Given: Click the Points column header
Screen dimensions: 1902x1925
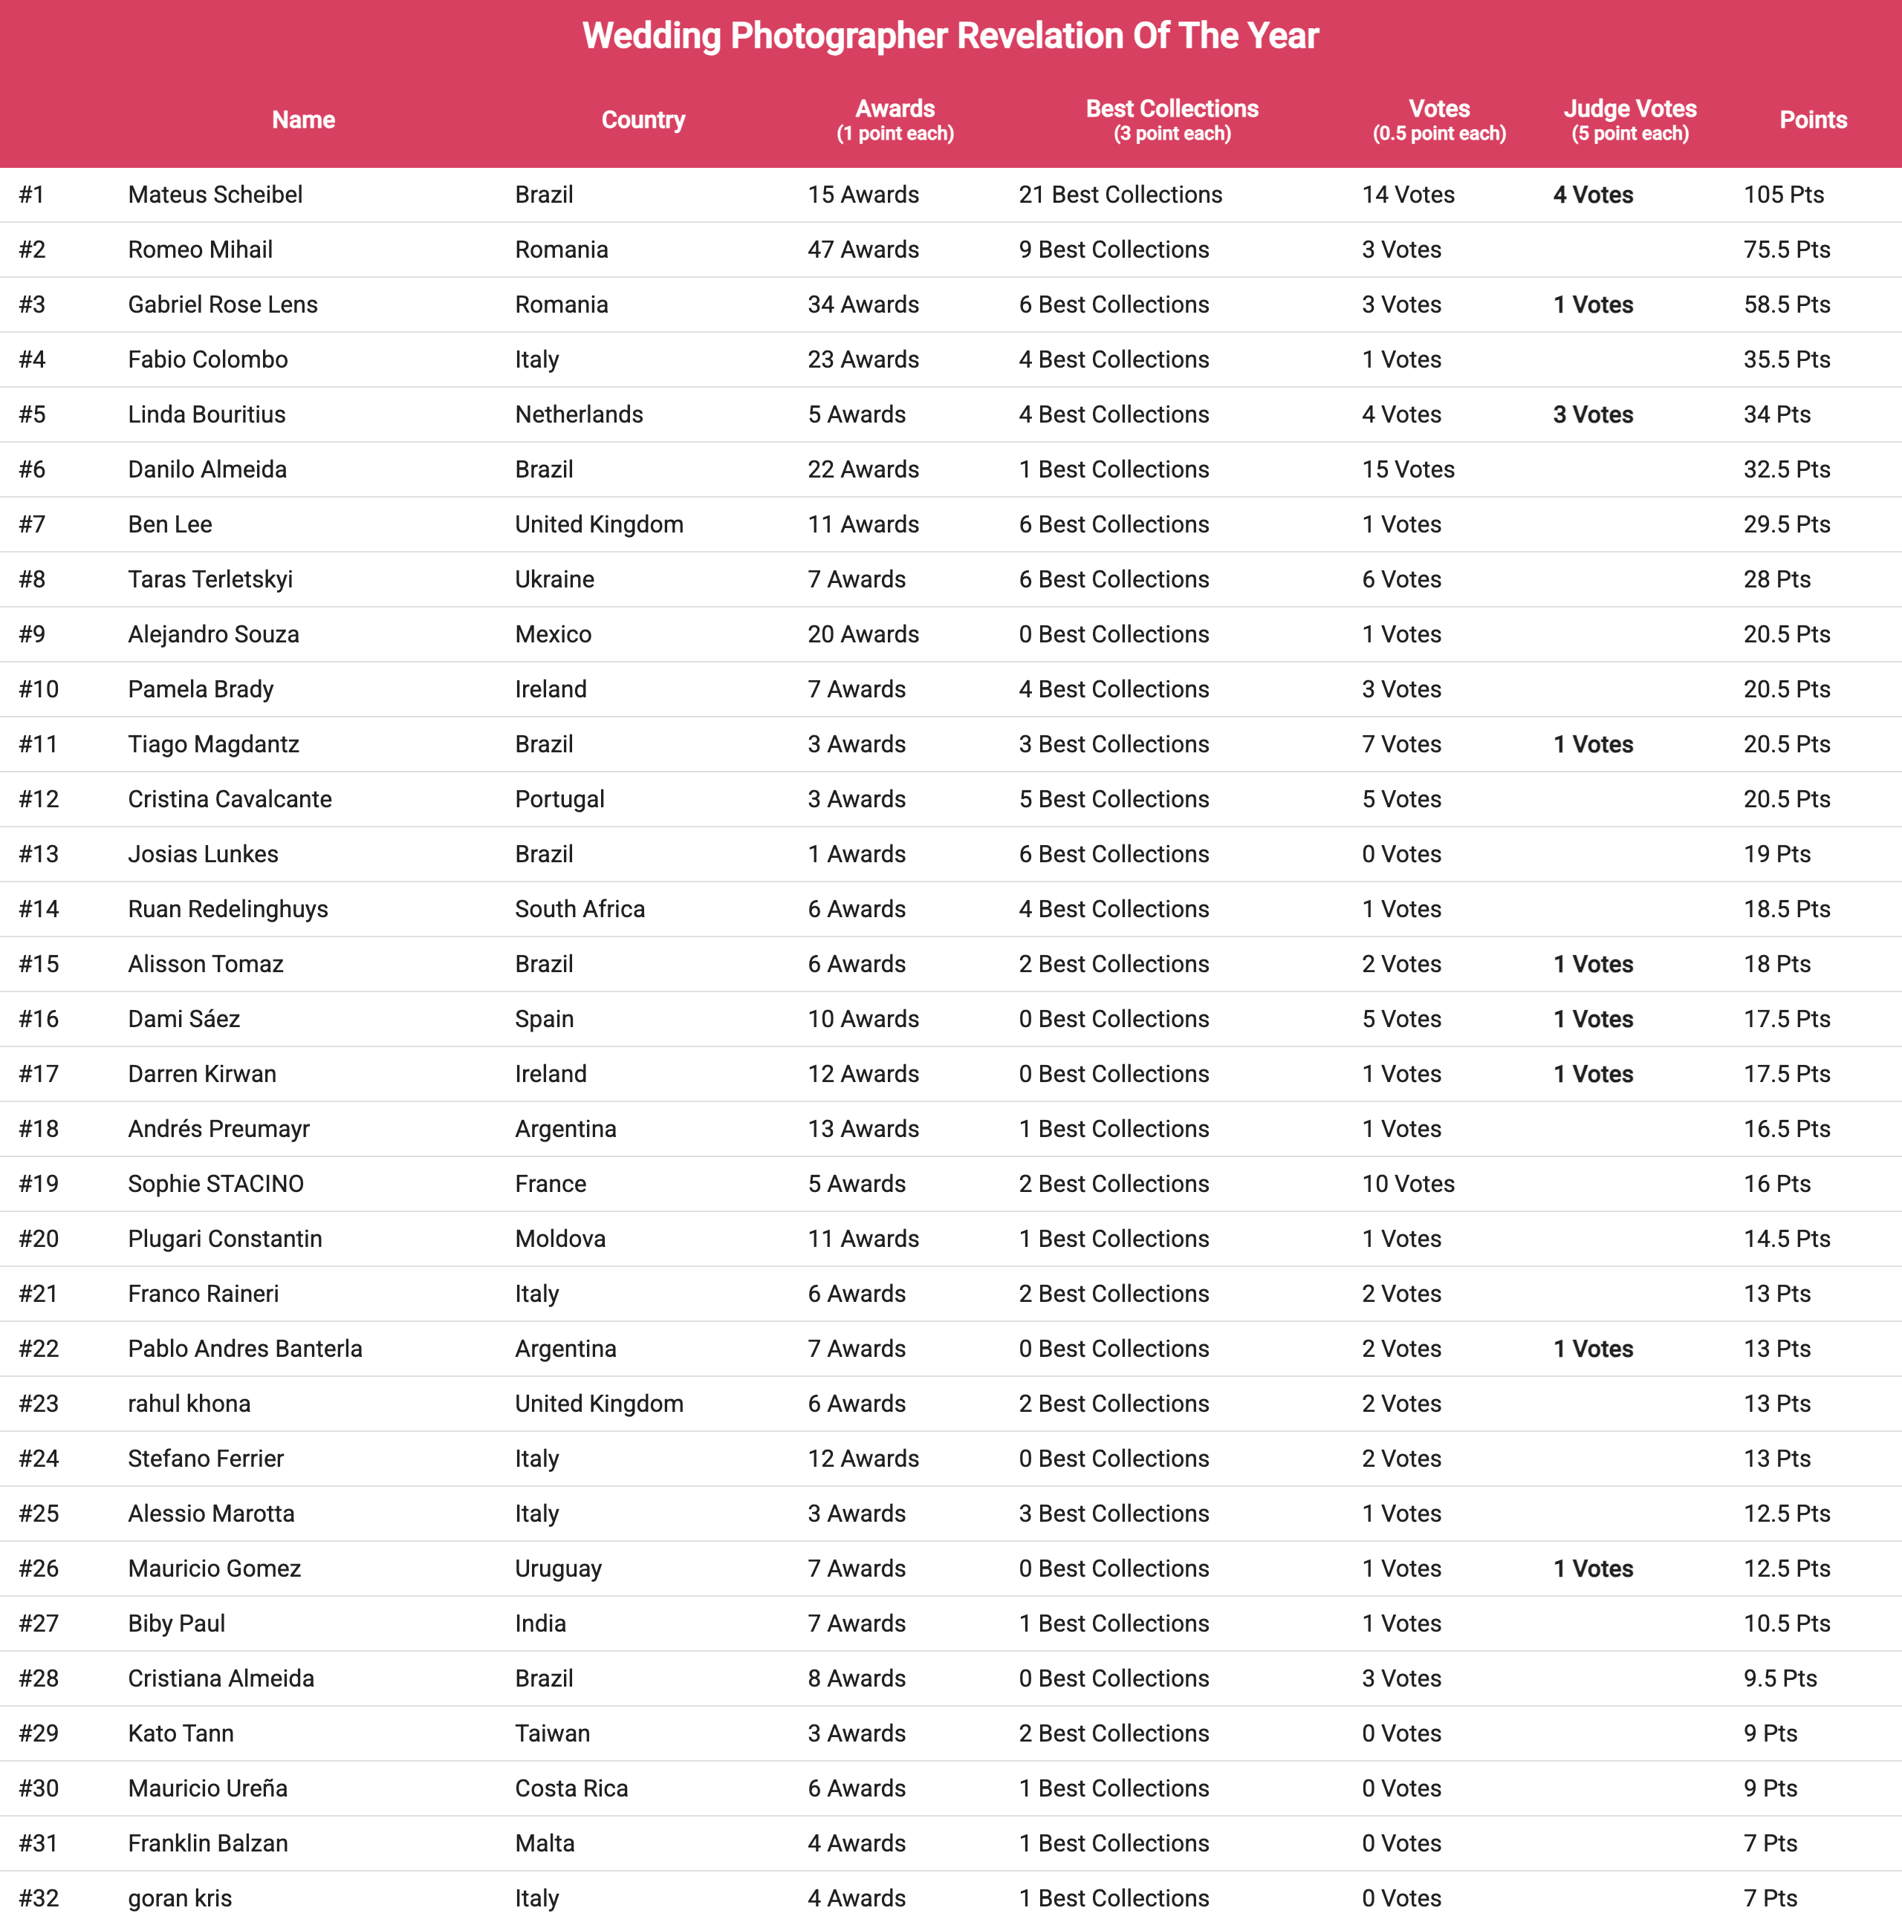Looking at the screenshot, I should [x=1812, y=120].
